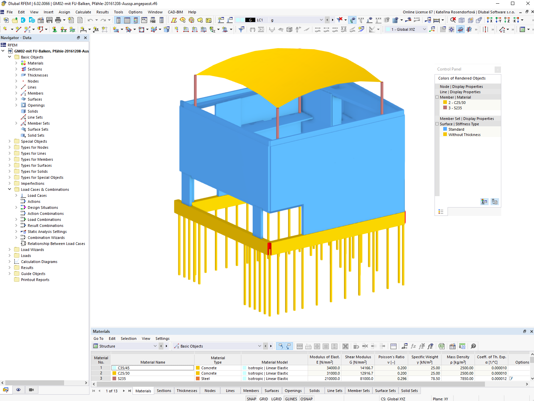Click the printer icon in the main toolbar
534x401 pixels.
[58, 20]
